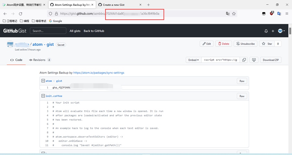Bookmark page with the star icon
This screenshot has height=155, width=292.
pos(234,14)
